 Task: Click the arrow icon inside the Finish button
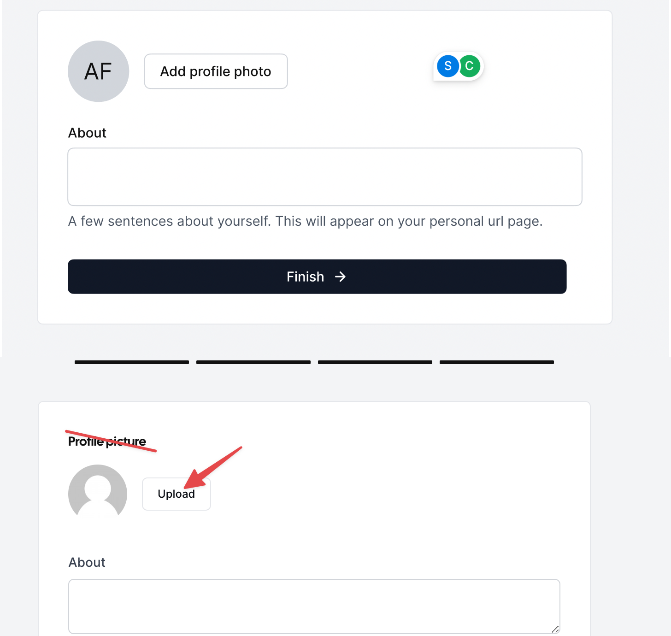(341, 277)
